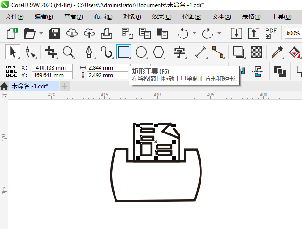Viewport: 302px width, 229px height.
Task: Open the 表格(T) menu
Action: [251, 17]
